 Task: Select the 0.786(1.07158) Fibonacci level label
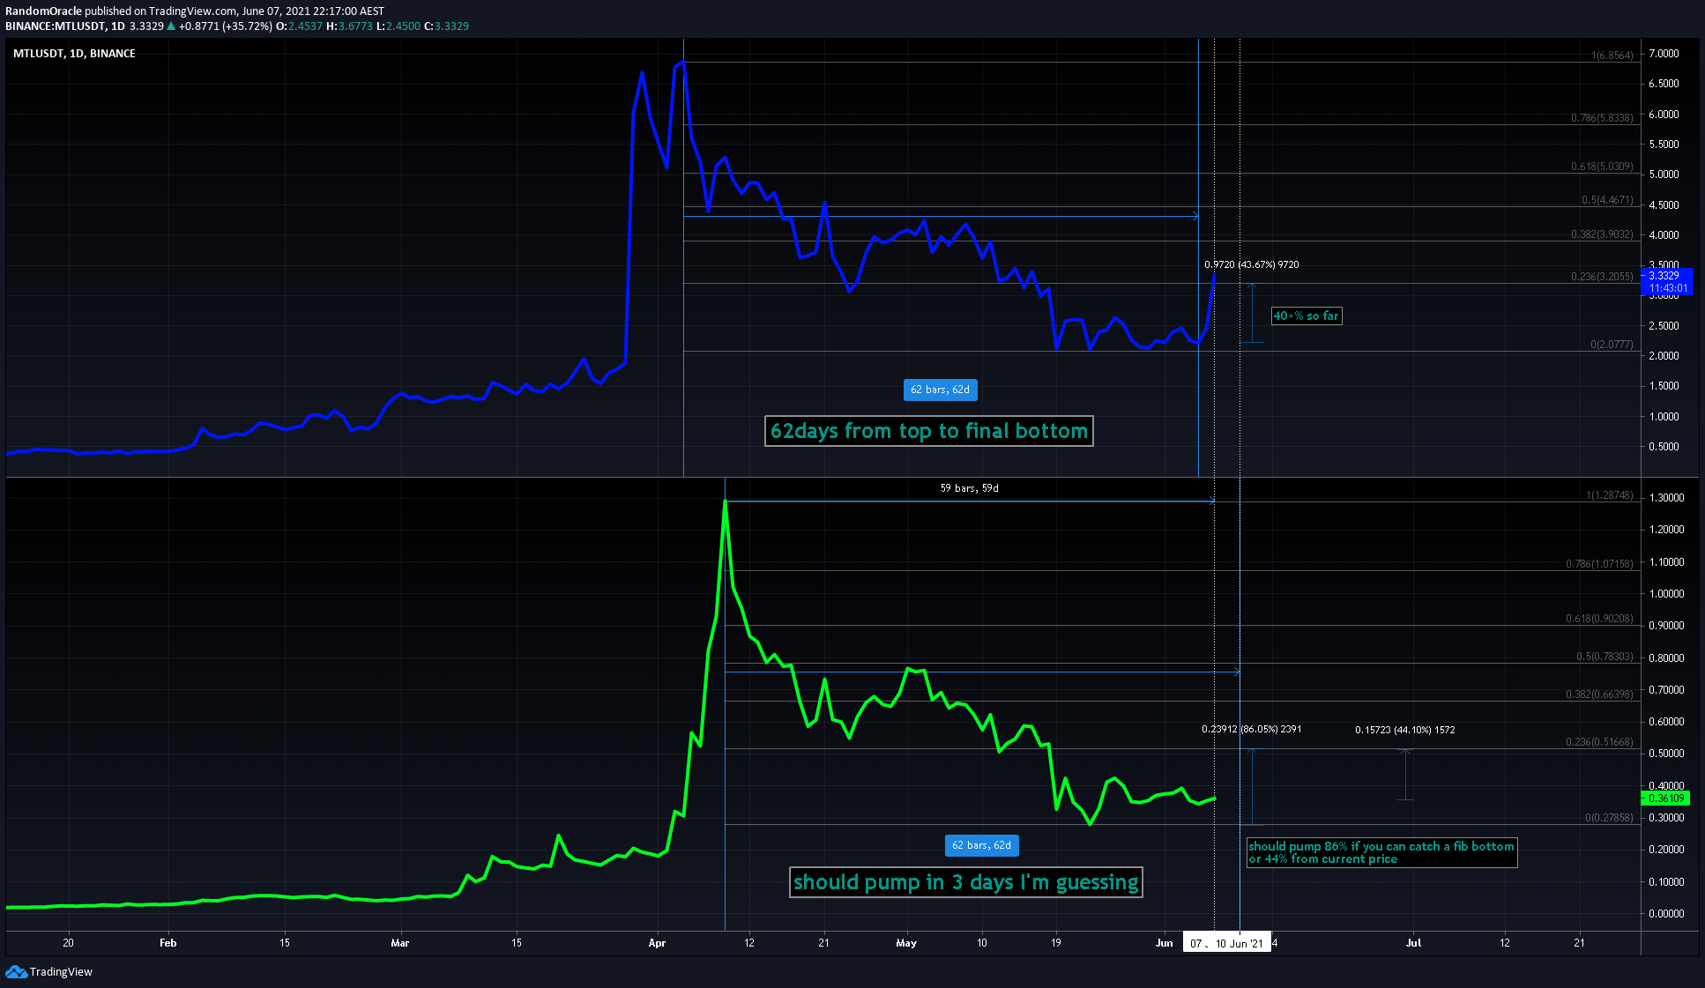pyautogui.click(x=1599, y=564)
